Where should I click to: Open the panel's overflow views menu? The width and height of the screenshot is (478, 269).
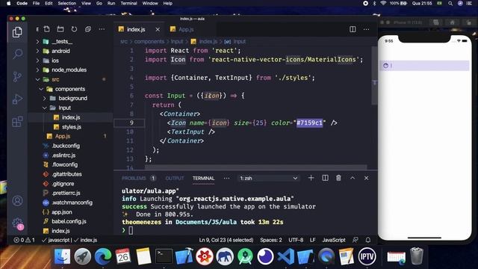(x=226, y=178)
